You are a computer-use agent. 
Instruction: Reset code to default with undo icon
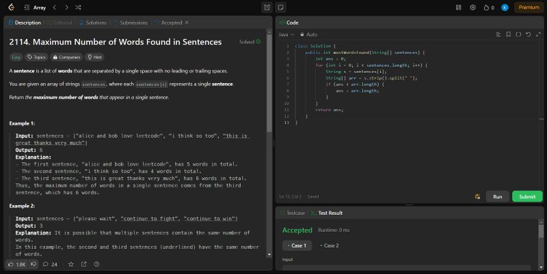528,34
